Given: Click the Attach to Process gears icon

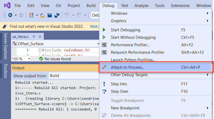Looking at the screenshot, I should pyautogui.click(x=104, y=67).
